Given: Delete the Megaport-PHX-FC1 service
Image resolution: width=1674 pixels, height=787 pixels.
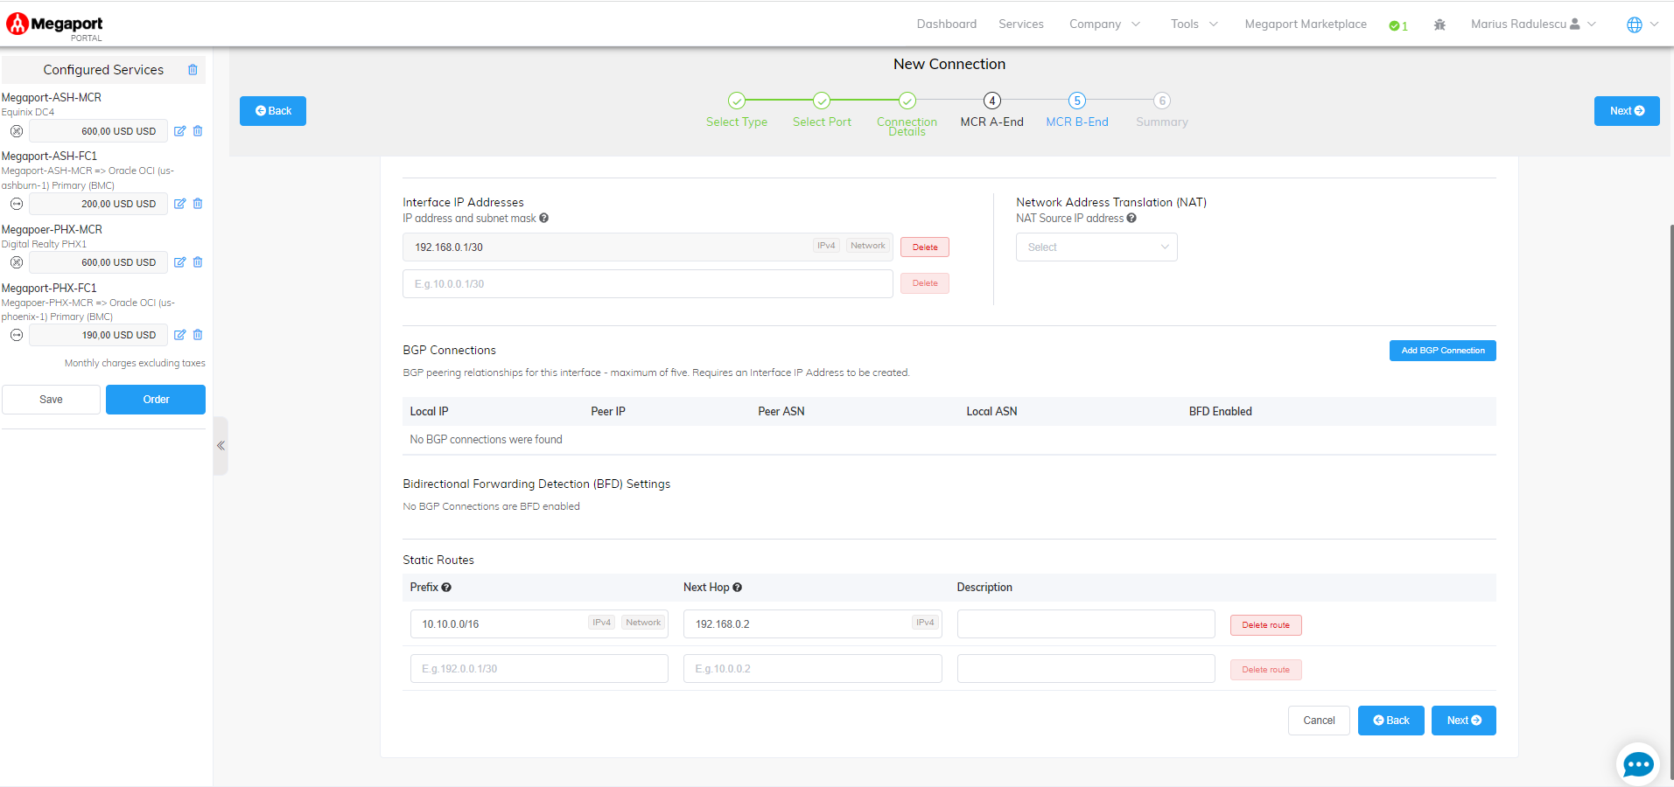Looking at the screenshot, I should [198, 335].
